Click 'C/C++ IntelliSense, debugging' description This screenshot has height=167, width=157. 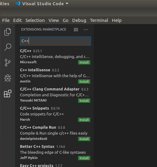tap(55, 57)
